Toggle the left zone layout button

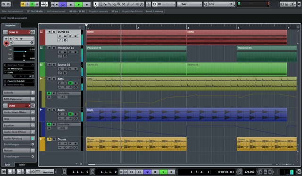(282, 4)
